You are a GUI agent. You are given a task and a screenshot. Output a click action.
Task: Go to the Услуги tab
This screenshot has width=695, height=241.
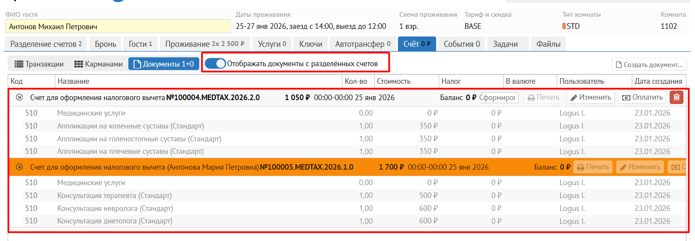click(x=272, y=44)
